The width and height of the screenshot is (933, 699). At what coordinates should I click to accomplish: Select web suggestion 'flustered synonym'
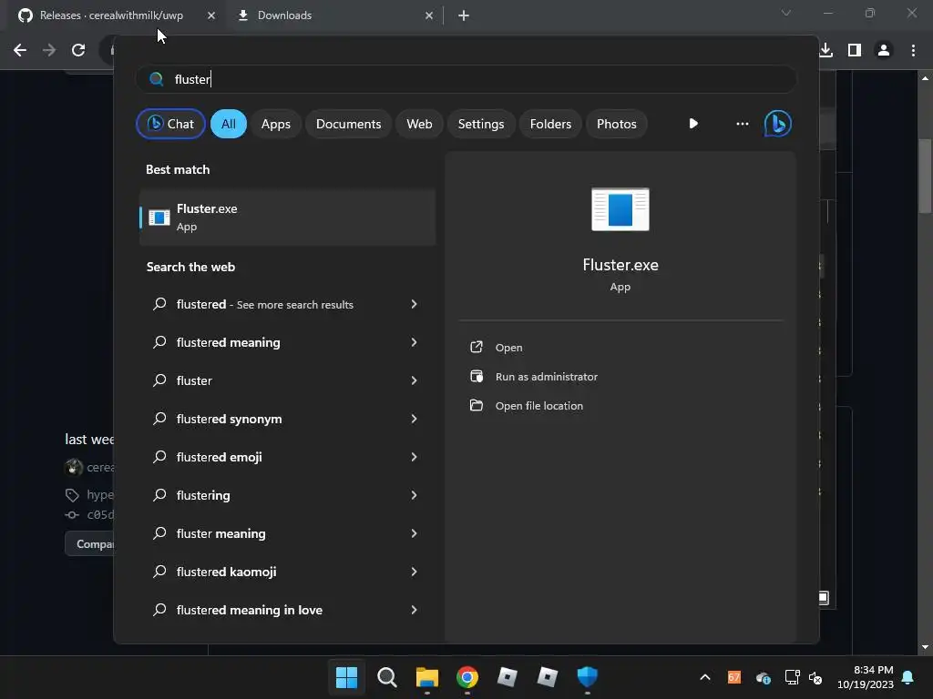coord(287,419)
